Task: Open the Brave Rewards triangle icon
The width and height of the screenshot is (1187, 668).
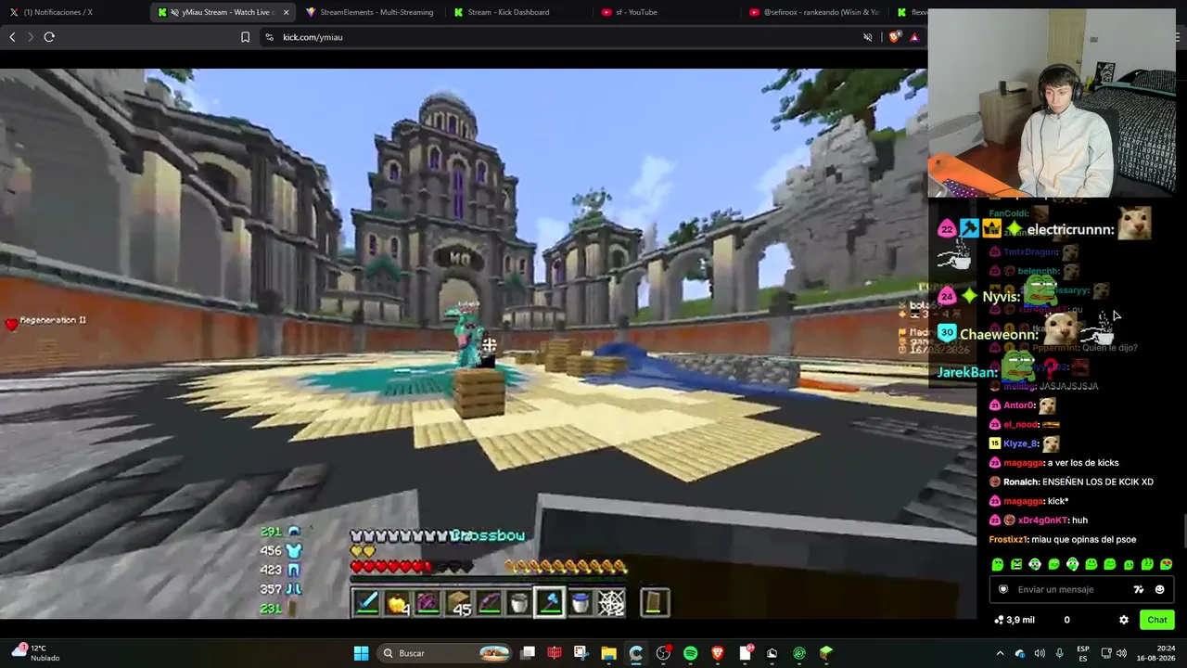Action: click(x=914, y=37)
